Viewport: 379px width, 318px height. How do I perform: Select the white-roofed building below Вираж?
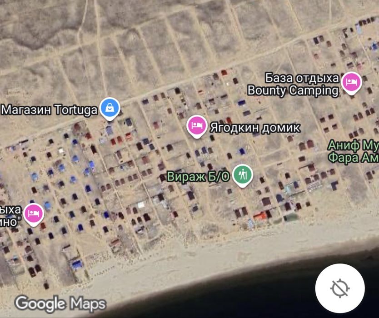(x=141, y=205)
